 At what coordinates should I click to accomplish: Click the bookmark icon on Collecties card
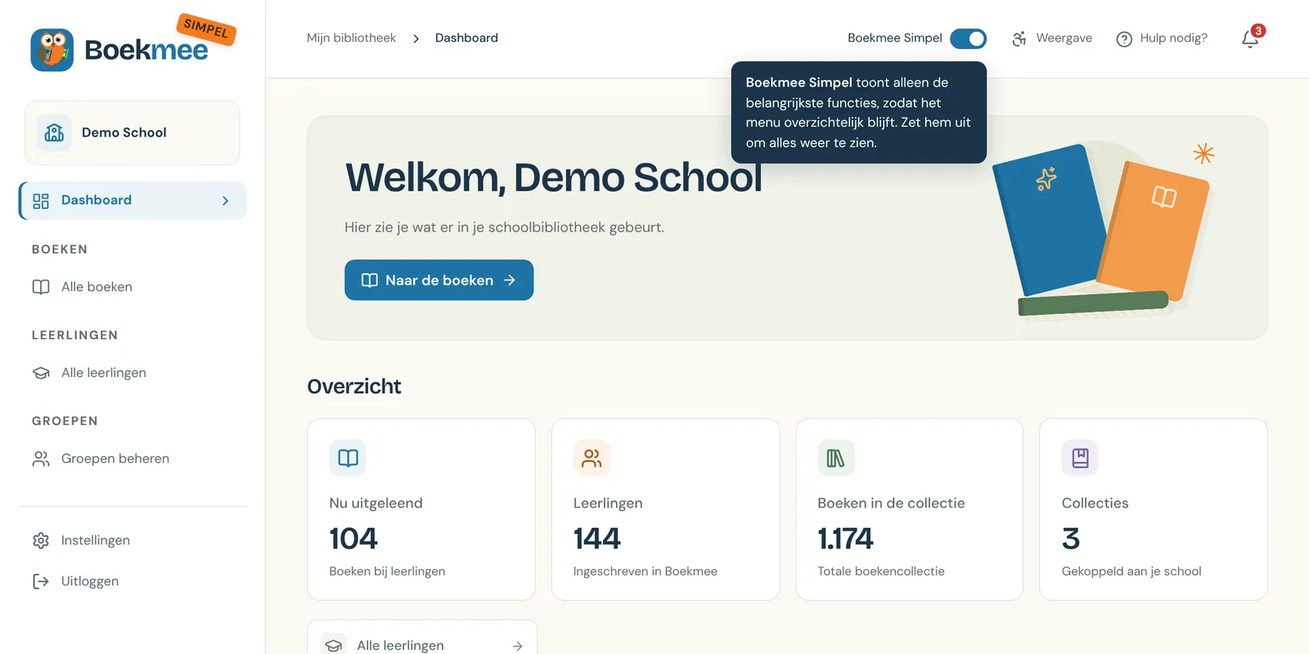tap(1080, 458)
